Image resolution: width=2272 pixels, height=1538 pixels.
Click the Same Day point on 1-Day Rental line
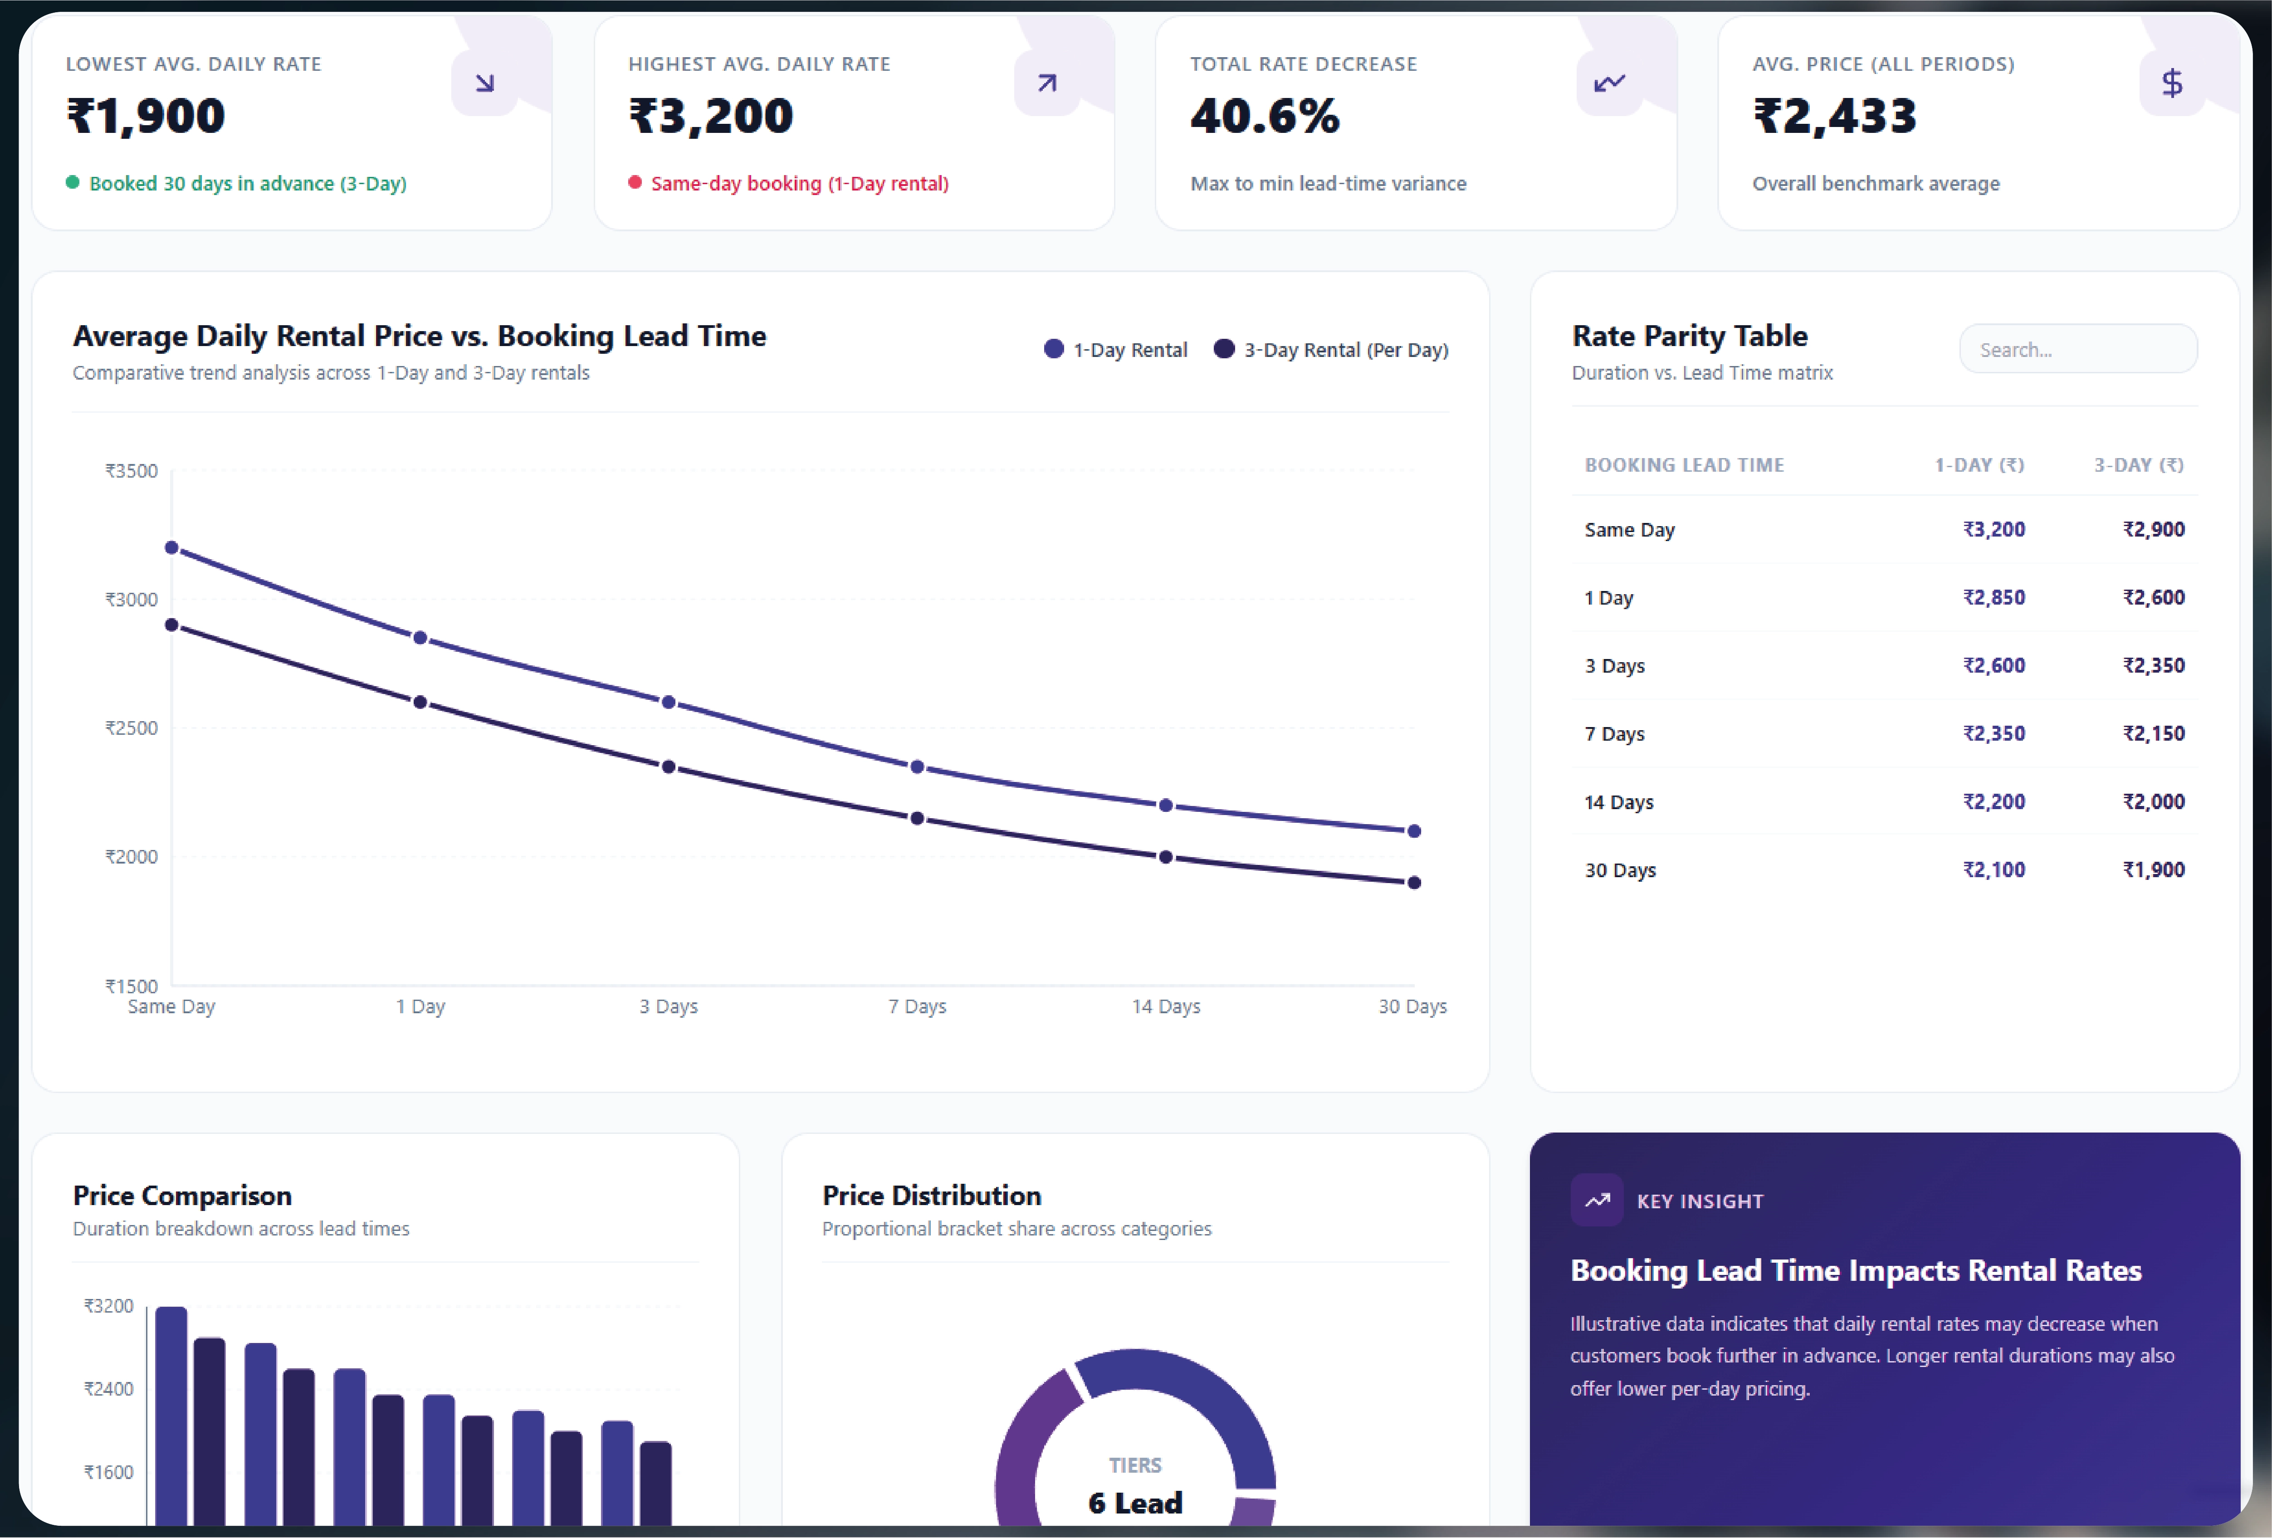[x=172, y=547]
